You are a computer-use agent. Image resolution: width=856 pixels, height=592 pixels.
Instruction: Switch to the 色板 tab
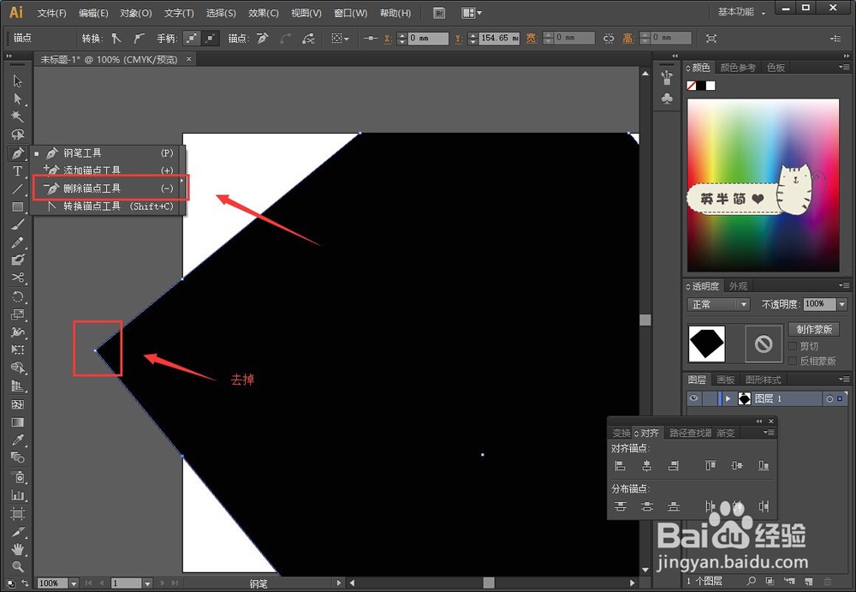pos(776,68)
